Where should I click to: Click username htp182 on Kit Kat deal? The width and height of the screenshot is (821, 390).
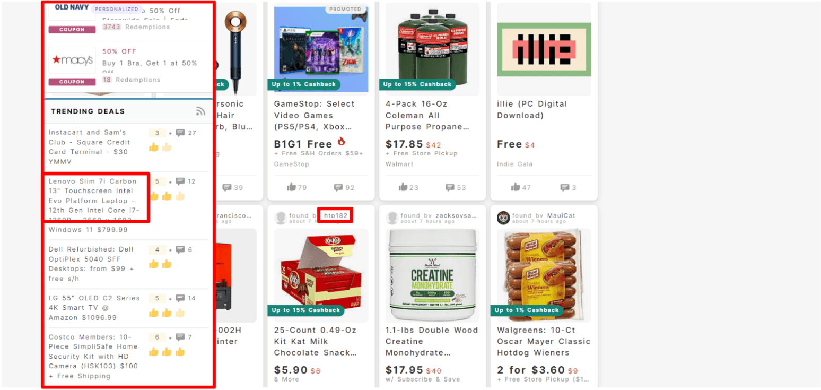coord(335,215)
